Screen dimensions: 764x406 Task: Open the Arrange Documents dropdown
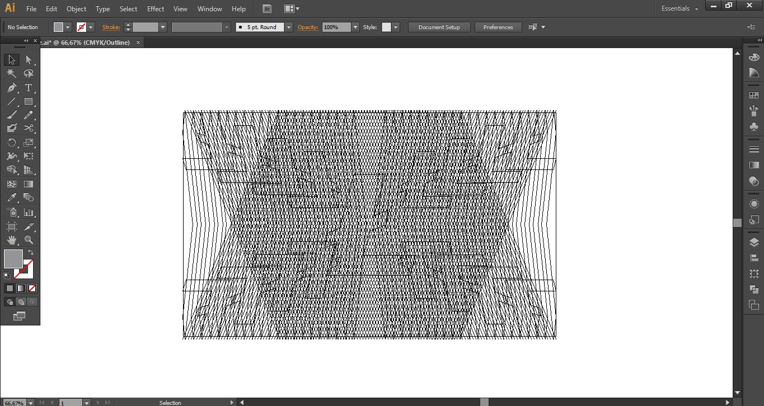coord(292,9)
